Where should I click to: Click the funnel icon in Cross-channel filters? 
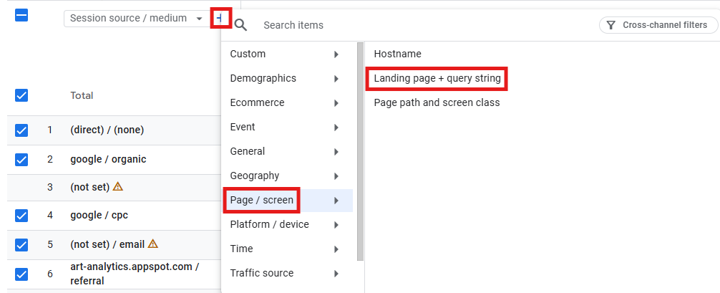[610, 25]
